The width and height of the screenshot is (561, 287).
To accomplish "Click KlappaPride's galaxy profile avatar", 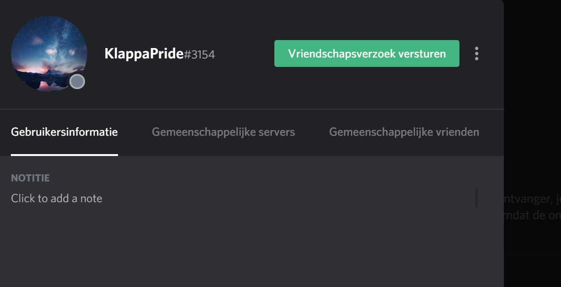I will [x=49, y=54].
